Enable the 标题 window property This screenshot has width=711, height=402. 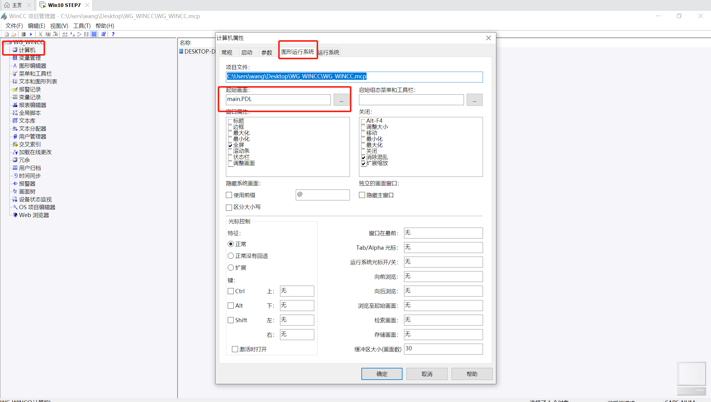point(230,121)
